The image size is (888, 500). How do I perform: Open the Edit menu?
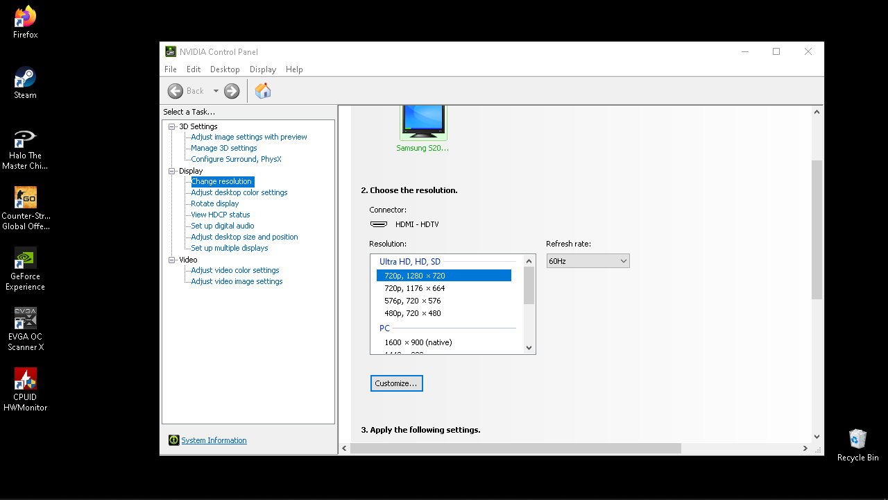point(194,69)
